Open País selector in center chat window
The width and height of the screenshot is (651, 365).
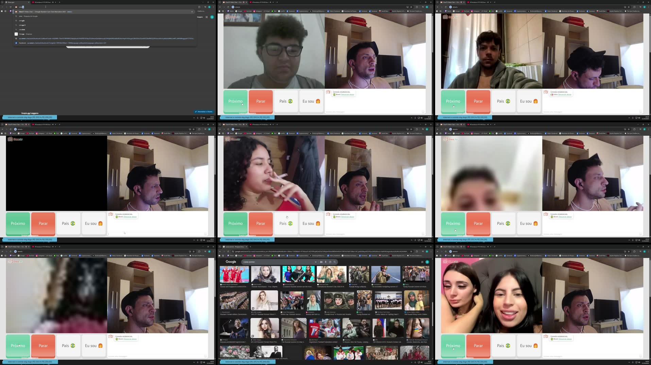[x=286, y=223]
